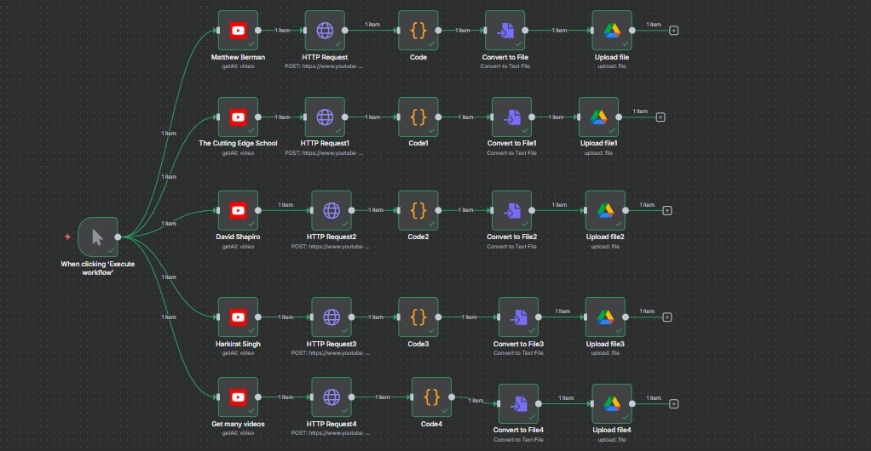871x451 pixels.
Task: Click the output connector dot of trigger node
Action: click(118, 237)
